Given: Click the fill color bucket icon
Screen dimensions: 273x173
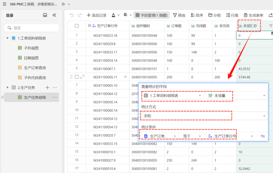Looking at the screenshot, I should (125, 15).
